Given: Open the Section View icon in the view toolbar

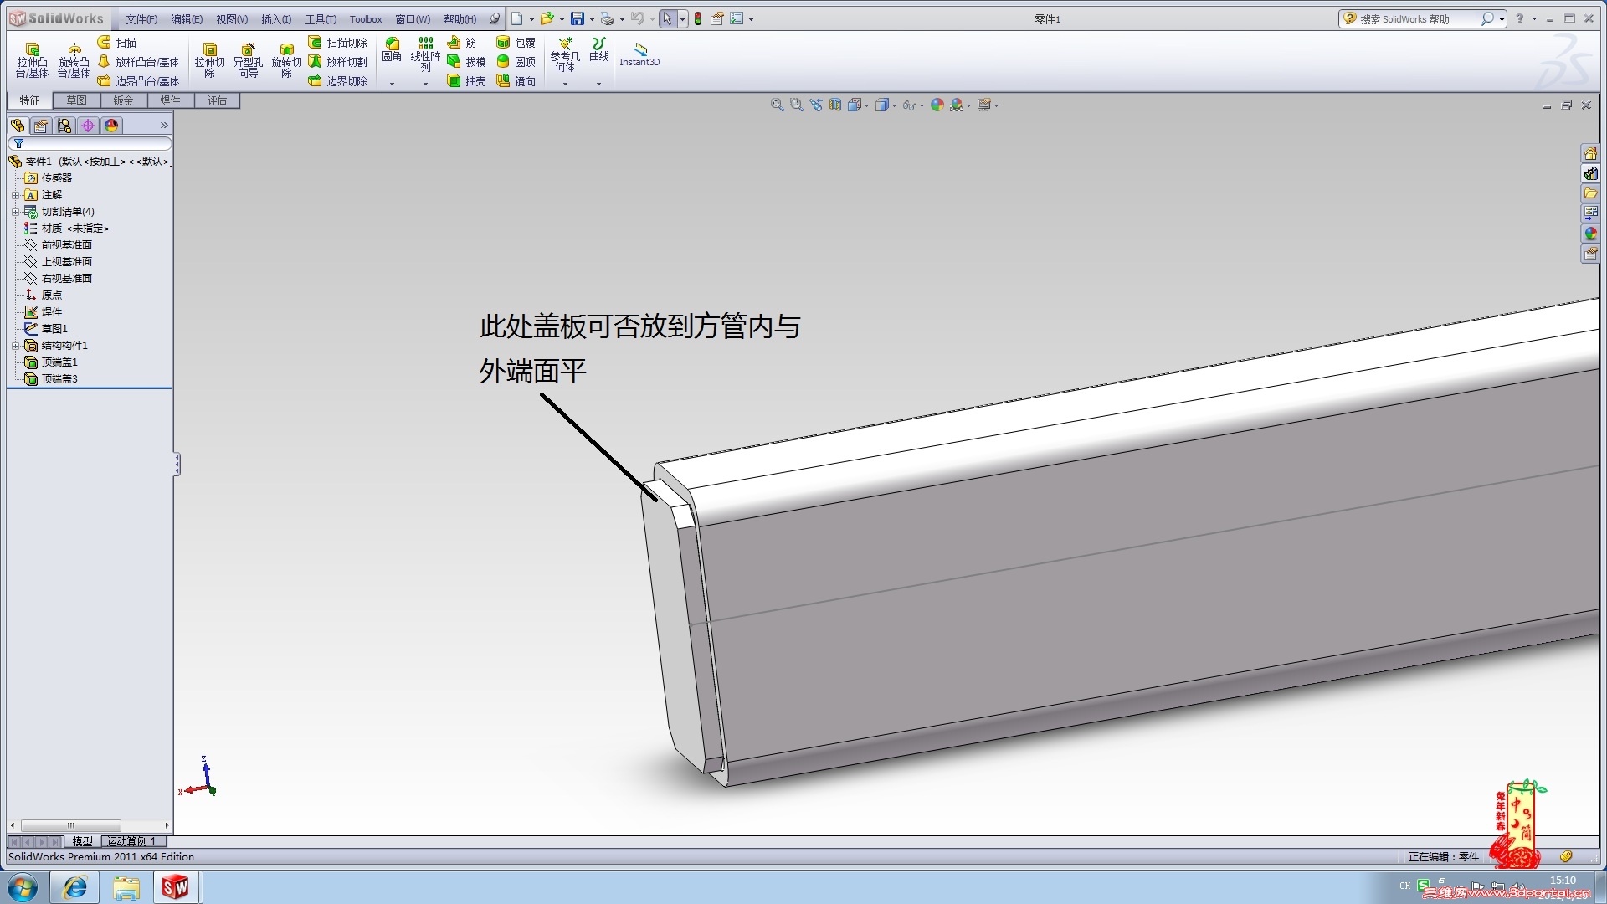Looking at the screenshot, I should [x=835, y=105].
